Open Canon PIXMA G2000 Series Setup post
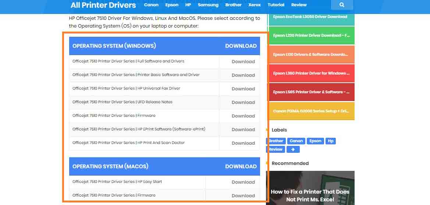The height and width of the screenshot is (205, 430). [x=312, y=111]
